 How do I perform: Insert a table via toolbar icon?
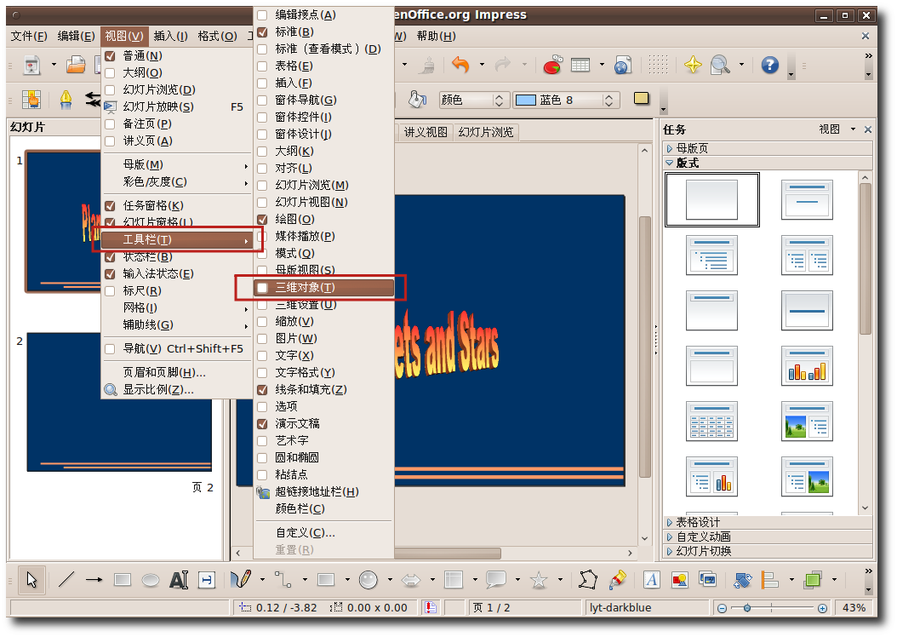tap(580, 66)
